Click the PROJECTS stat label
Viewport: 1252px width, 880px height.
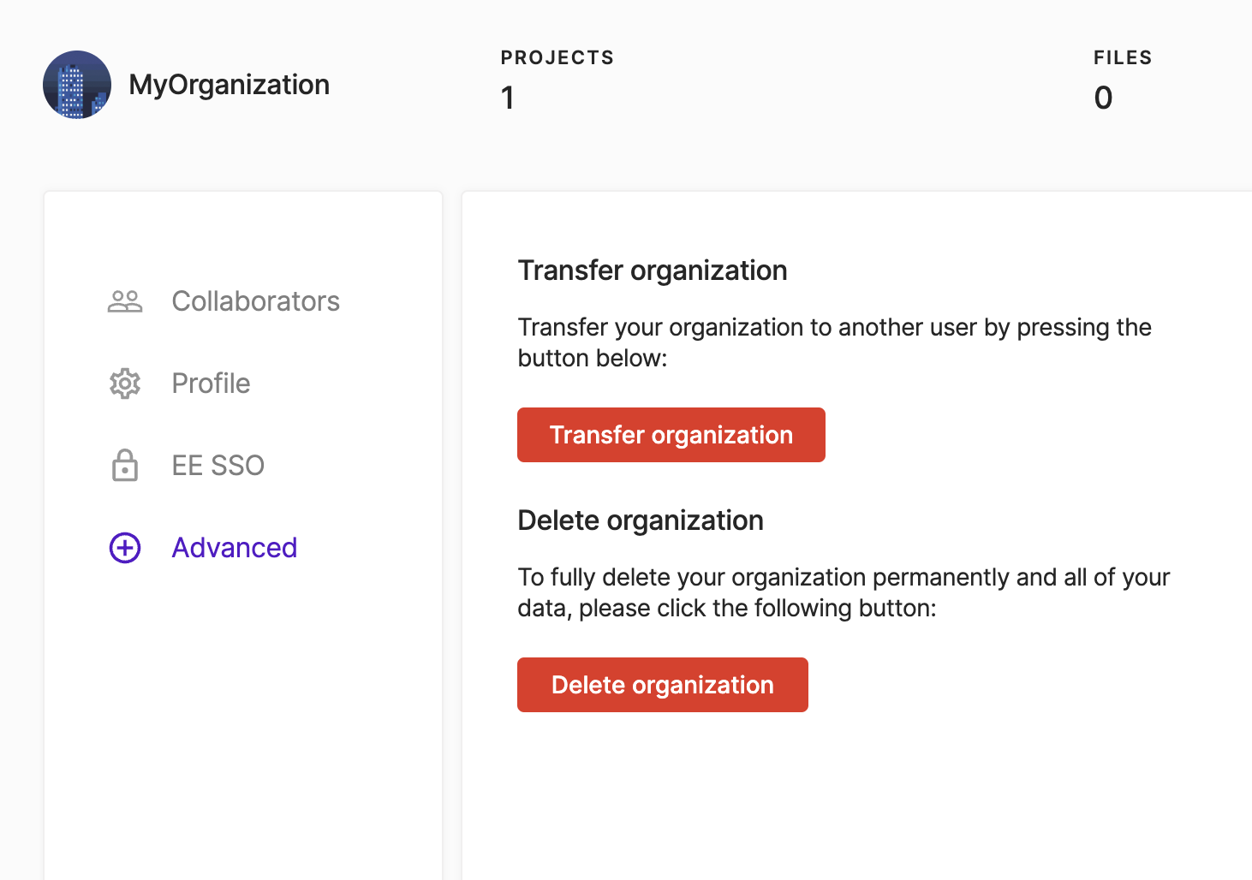coord(557,57)
